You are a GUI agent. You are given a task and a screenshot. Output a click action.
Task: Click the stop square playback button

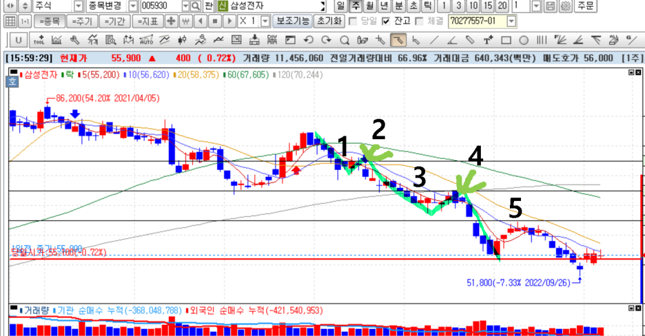tap(215, 21)
